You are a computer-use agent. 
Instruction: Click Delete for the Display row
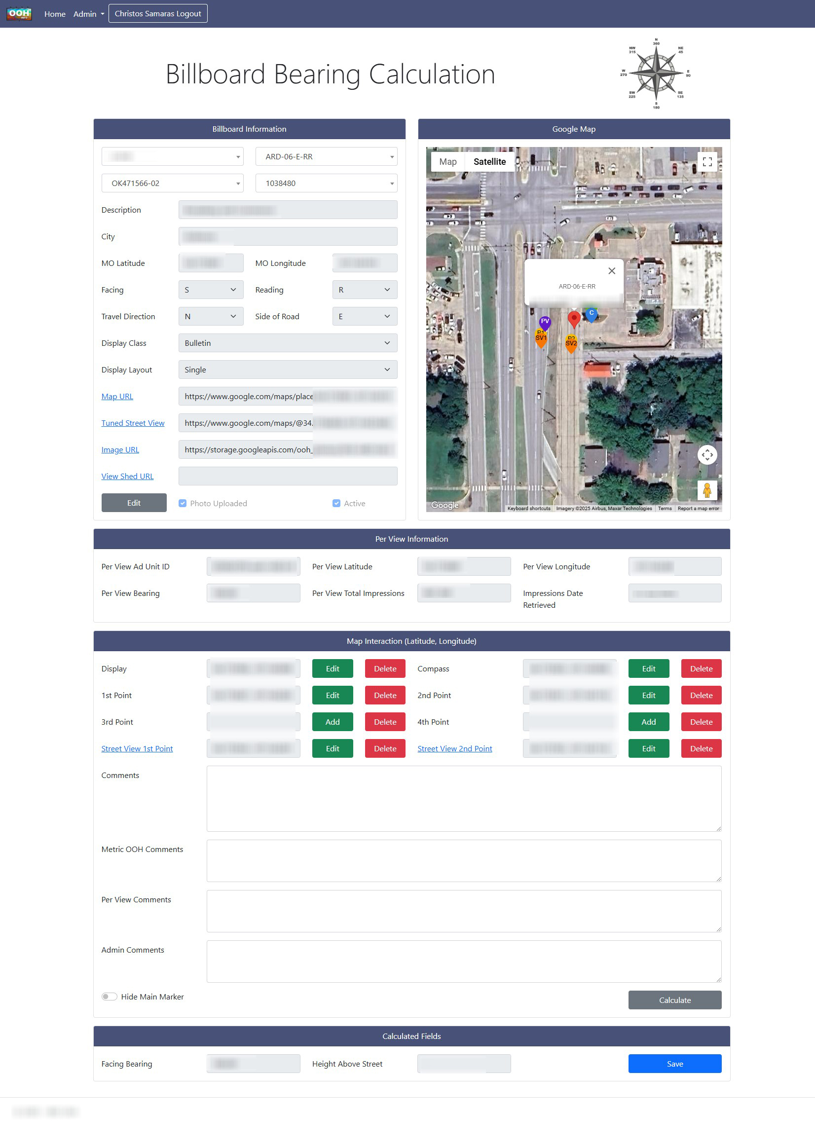[x=385, y=668]
